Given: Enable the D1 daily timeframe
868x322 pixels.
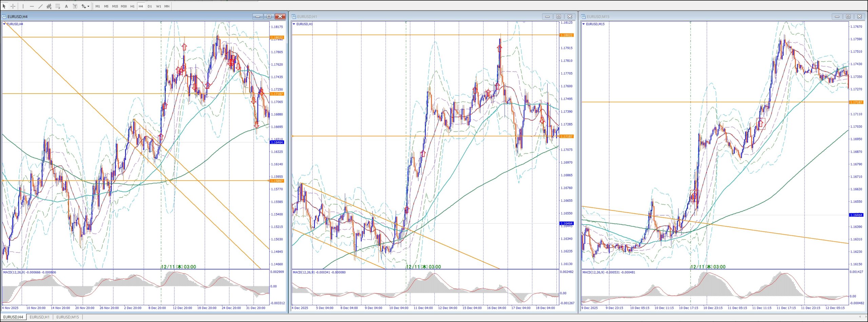Looking at the screenshot, I should [x=150, y=6].
